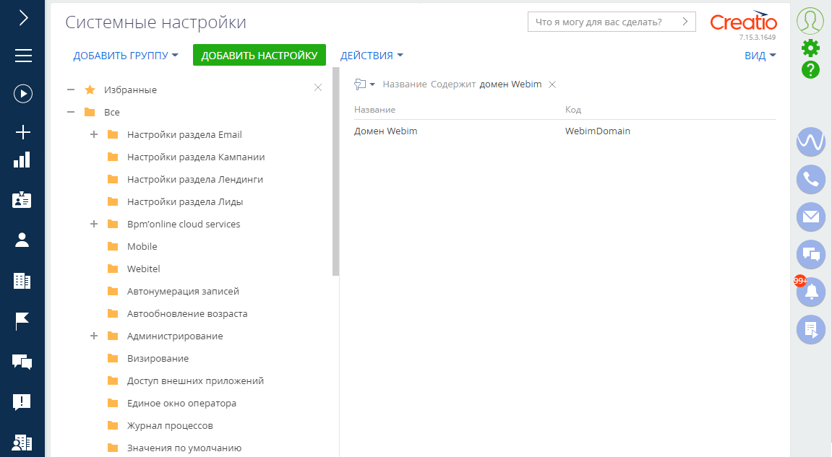Open Accounts via the building icon
This screenshot has width=832, height=457.
coord(22,279)
